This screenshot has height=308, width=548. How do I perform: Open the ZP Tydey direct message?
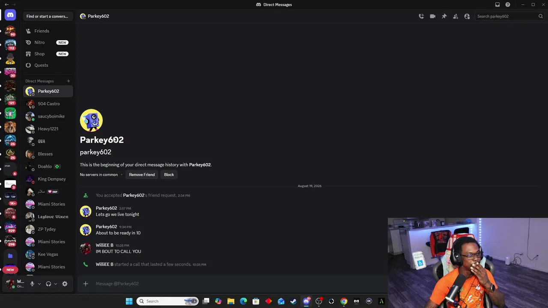point(48,229)
